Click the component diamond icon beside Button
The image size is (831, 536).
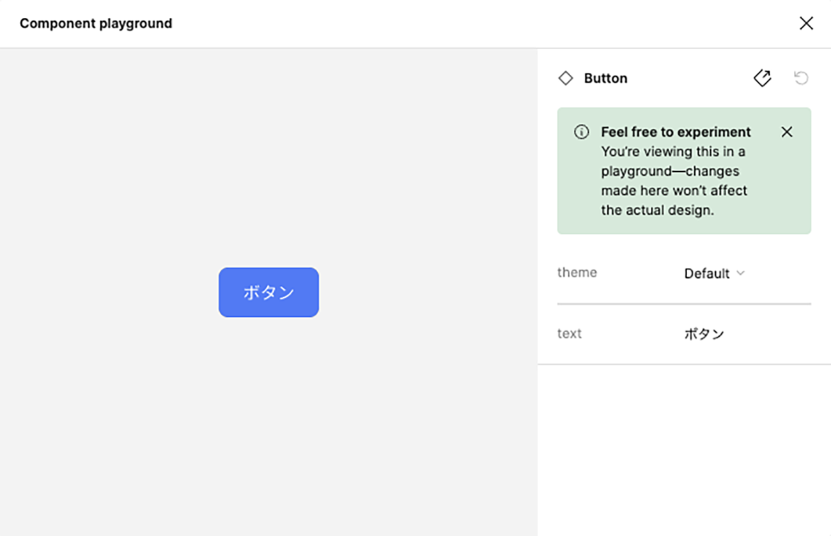566,78
